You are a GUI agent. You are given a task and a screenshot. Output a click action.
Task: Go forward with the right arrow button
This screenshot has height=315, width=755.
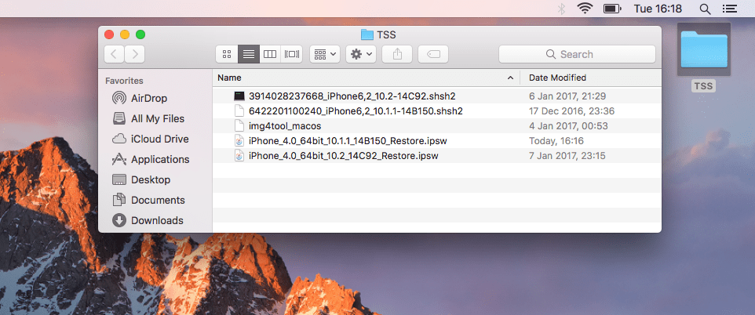click(x=135, y=54)
